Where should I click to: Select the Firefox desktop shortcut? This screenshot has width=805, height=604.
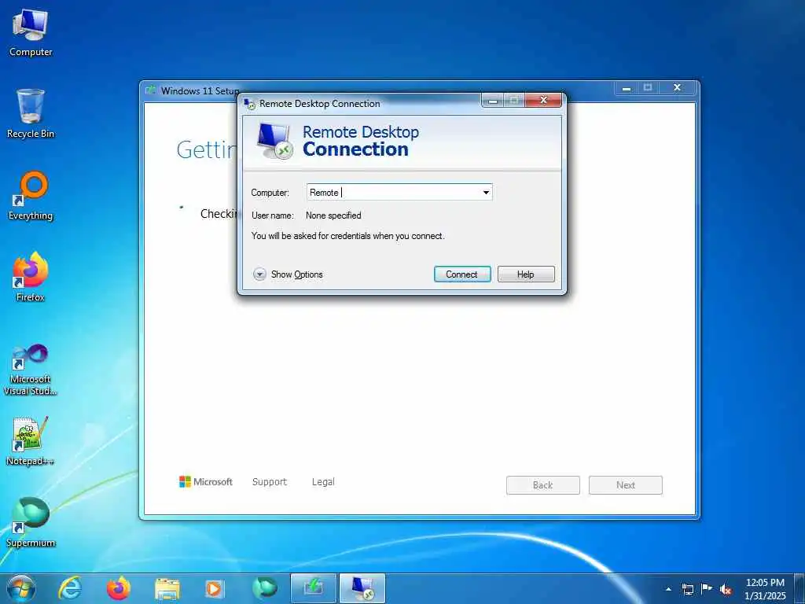tap(31, 277)
